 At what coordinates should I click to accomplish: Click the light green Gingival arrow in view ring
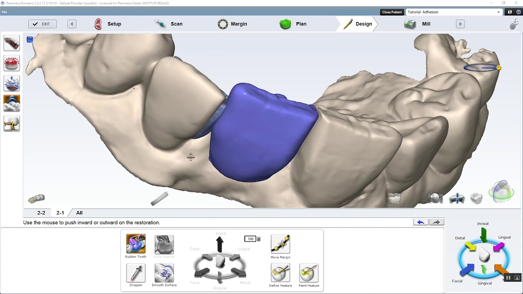tap(484, 270)
